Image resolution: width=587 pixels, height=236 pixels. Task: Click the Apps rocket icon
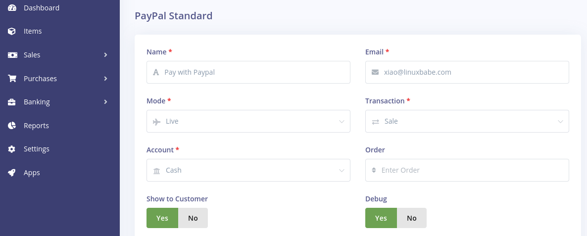(12, 173)
